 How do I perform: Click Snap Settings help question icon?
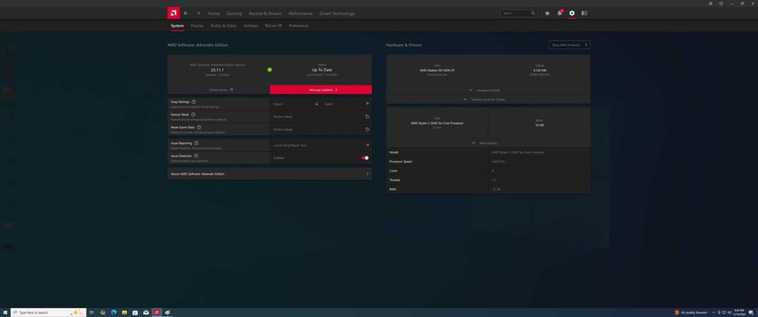click(193, 102)
